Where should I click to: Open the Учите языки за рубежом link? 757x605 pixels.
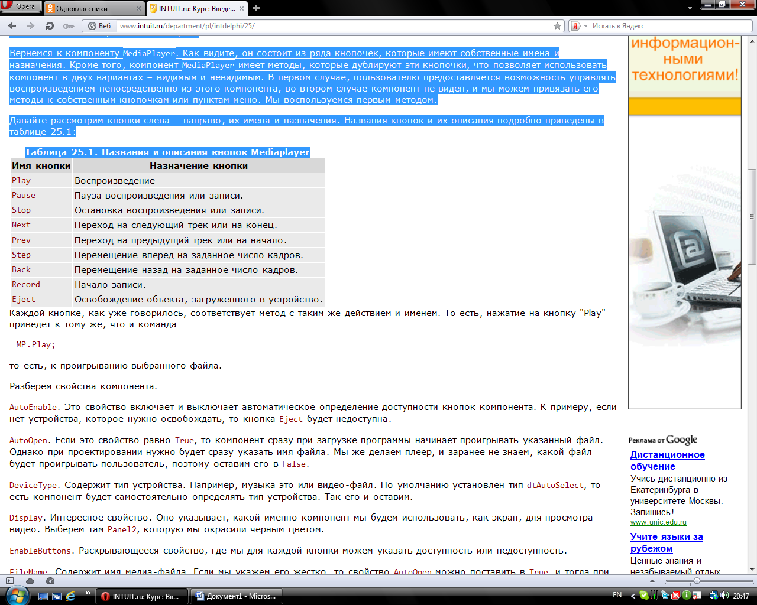tap(667, 542)
